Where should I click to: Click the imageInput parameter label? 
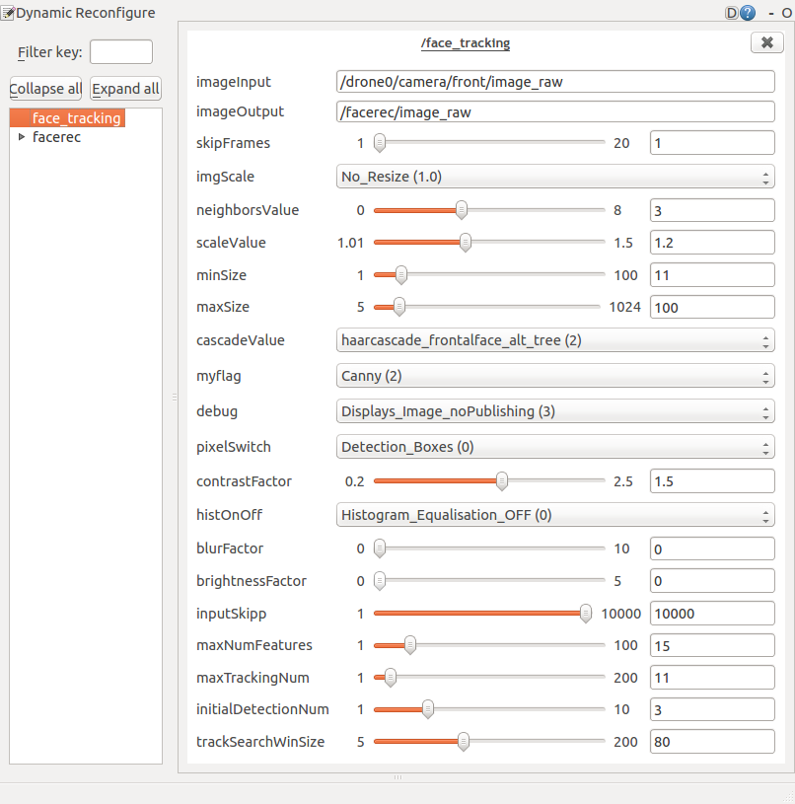[233, 82]
